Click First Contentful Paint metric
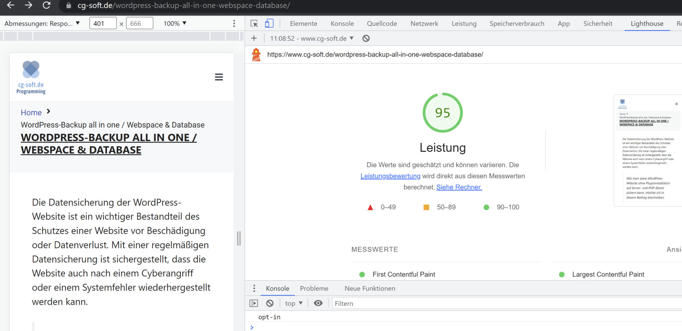 pyautogui.click(x=404, y=274)
